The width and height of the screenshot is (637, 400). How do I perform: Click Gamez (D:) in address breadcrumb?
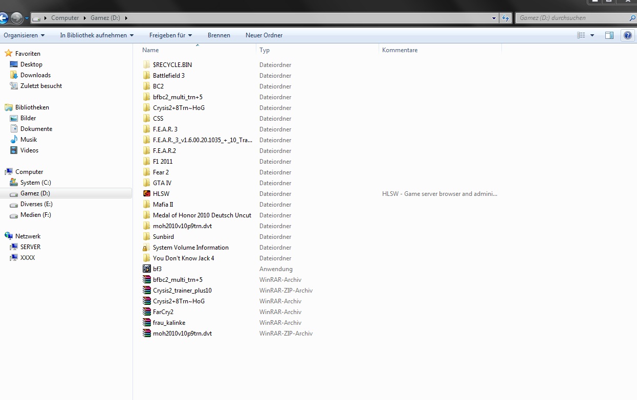[105, 18]
